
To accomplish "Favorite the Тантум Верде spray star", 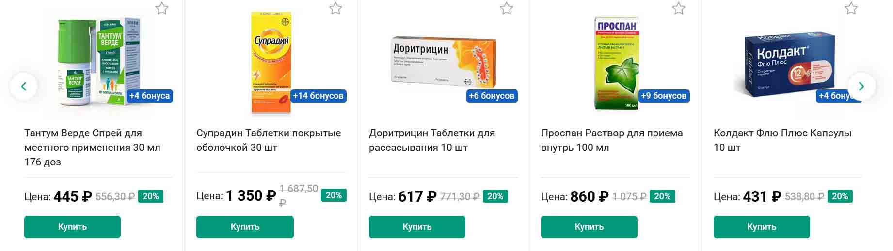I will 162,8.
